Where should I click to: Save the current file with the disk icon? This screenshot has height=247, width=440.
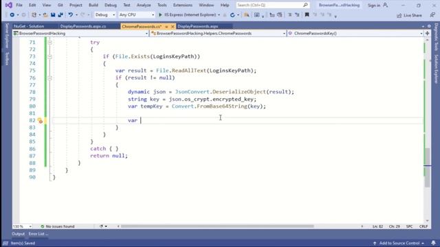coord(53,15)
